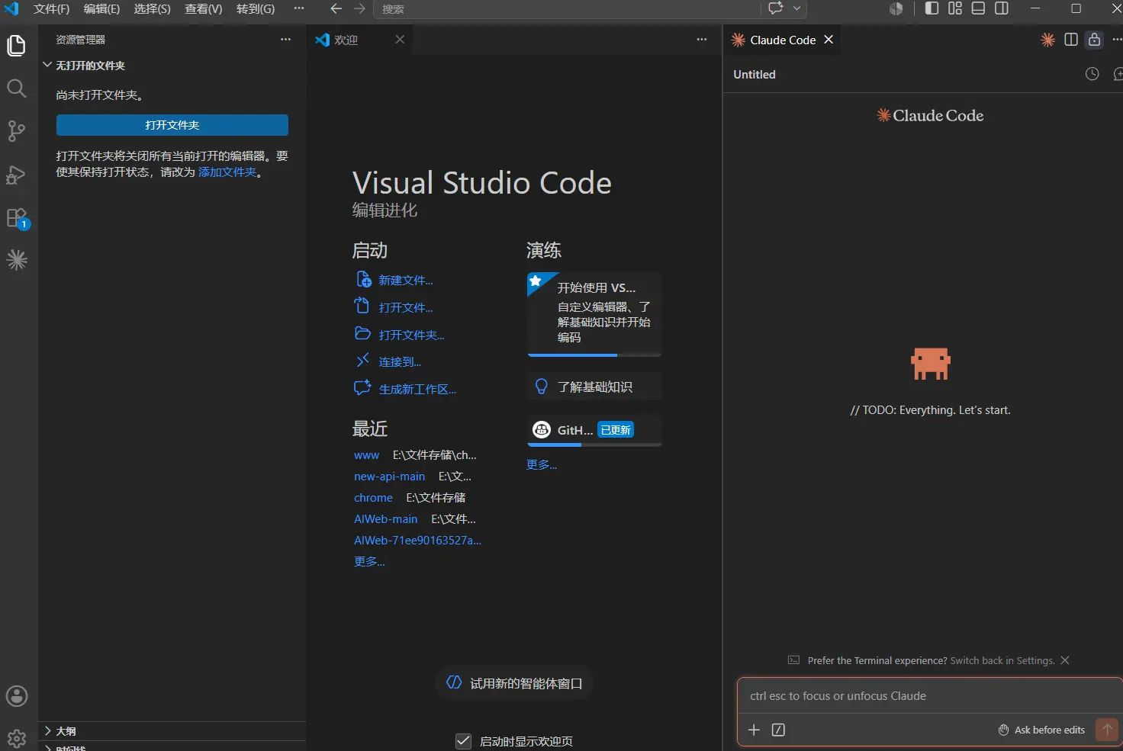The image size is (1123, 751).
Task: Open more actions in Explorer header
Action: pyautogui.click(x=286, y=40)
